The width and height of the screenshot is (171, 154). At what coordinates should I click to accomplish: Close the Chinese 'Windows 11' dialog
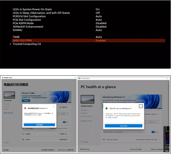pyautogui.click(x=54, y=107)
